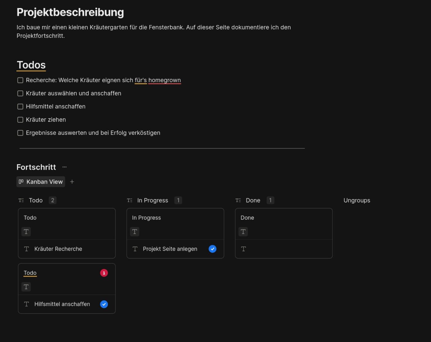Open the Ungroups column
431x342 pixels.
coord(357,200)
